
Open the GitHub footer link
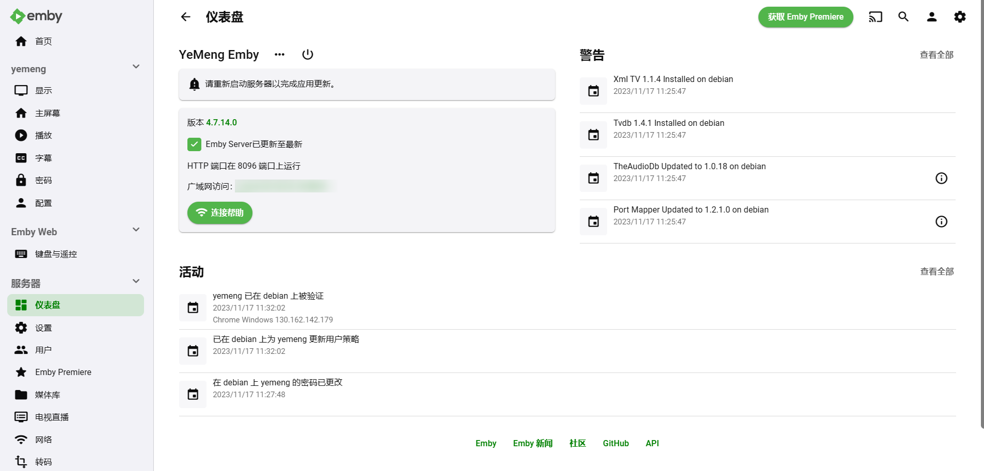click(x=615, y=443)
